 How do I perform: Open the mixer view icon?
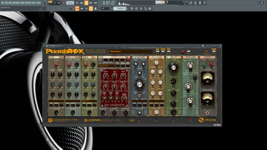coord(141,9)
